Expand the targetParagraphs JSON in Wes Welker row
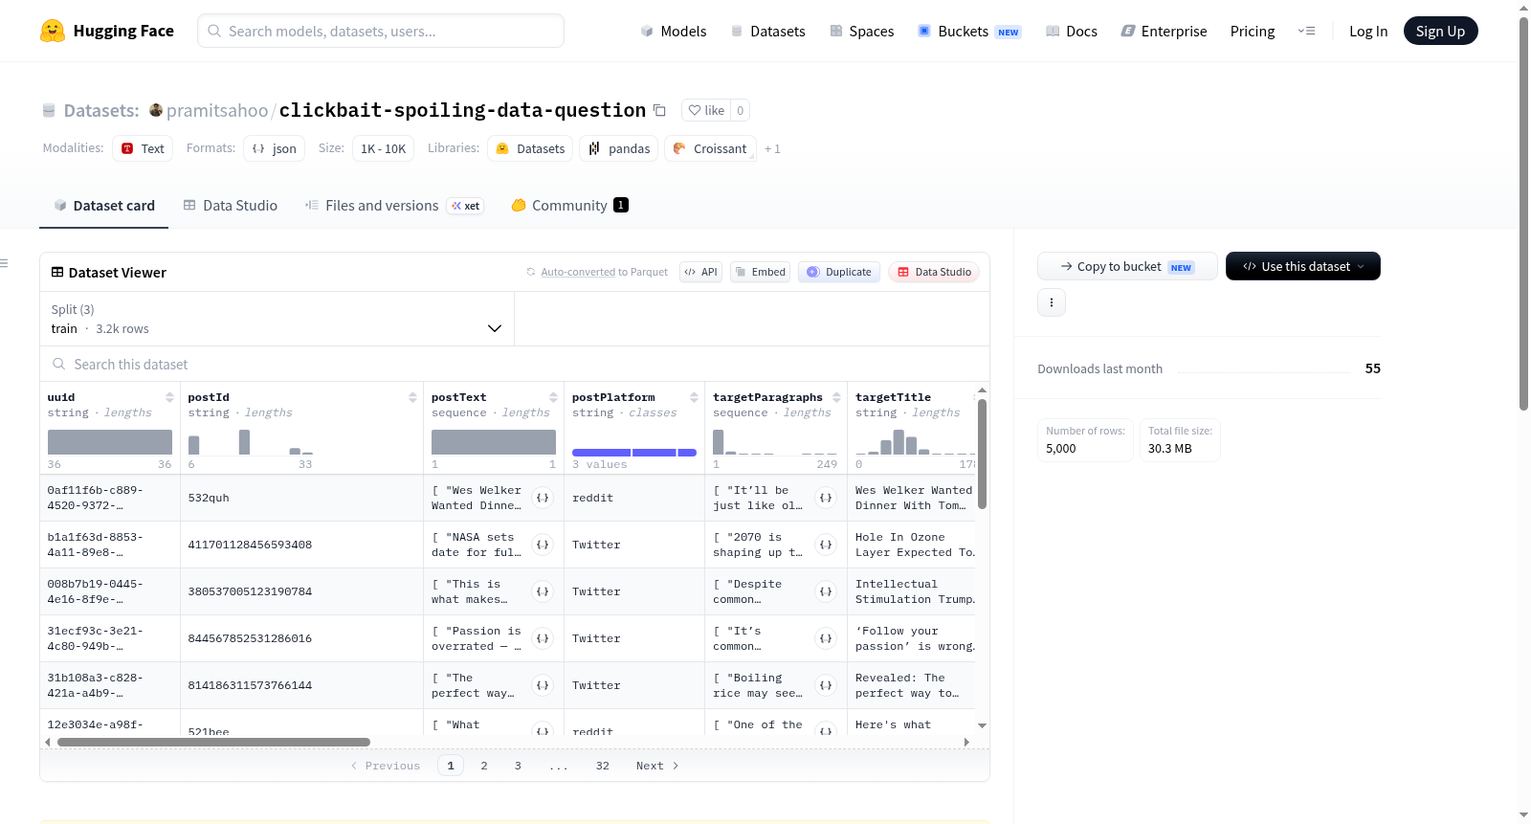The width and height of the screenshot is (1531, 824). click(x=826, y=498)
